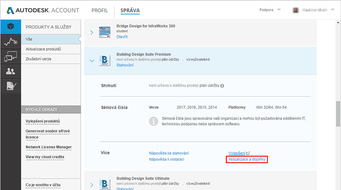Open Nápověda ke stahování link
341x190 pixels.
pyautogui.click(x=169, y=153)
